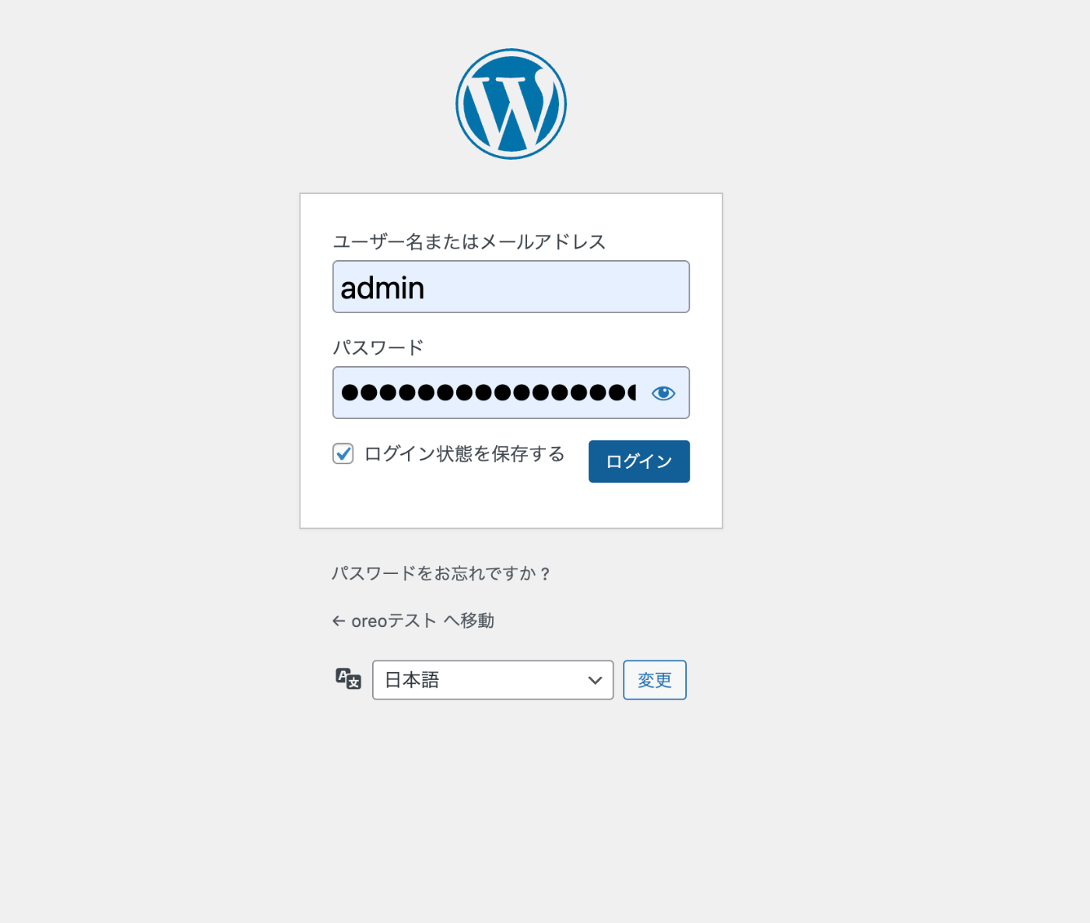Image resolution: width=1090 pixels, height=923 pixels.
Task: Open パスワードをお忘れですか？ link
Action: pyautogui.click(x=441, y=574)
